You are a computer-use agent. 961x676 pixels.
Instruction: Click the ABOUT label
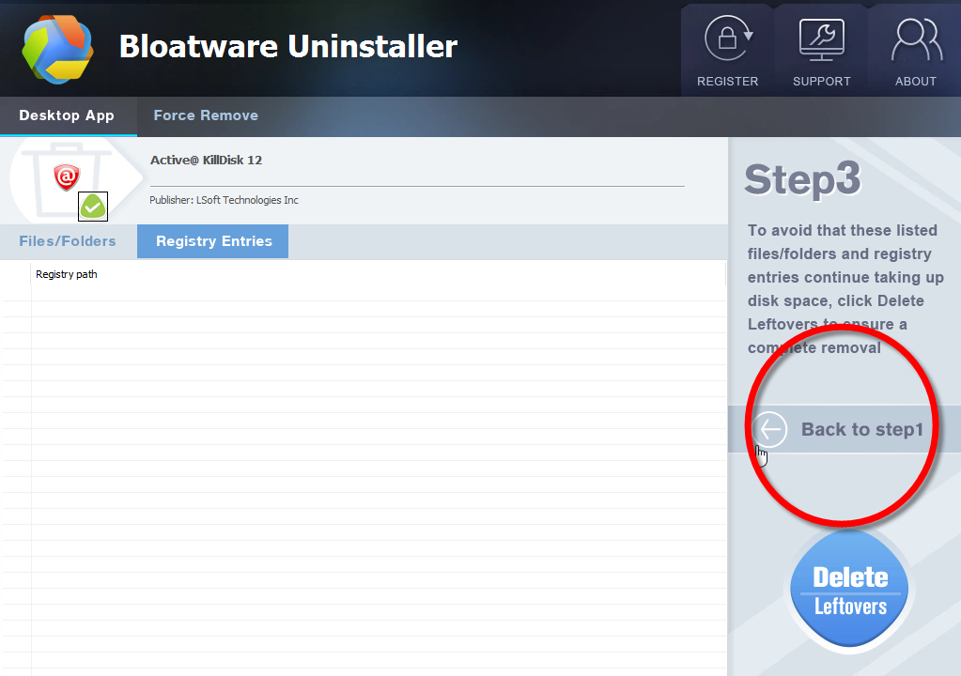pyautogui.click(x=916, y=82)
